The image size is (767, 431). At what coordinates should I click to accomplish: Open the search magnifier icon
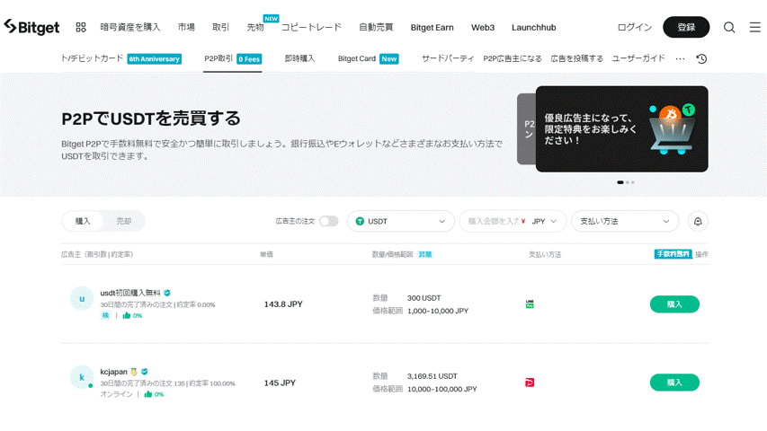(x=729, y=27)
